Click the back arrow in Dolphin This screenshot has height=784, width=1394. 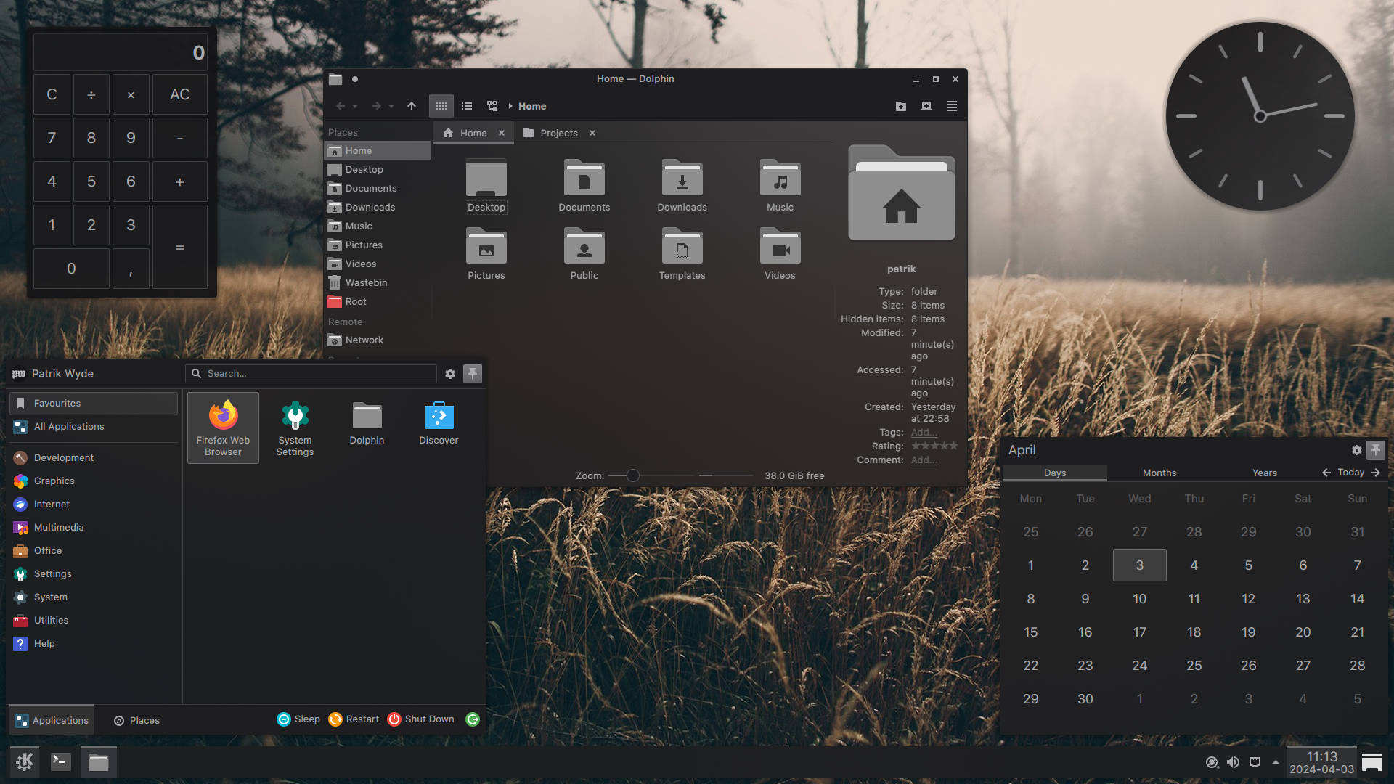tap(341, 106)
